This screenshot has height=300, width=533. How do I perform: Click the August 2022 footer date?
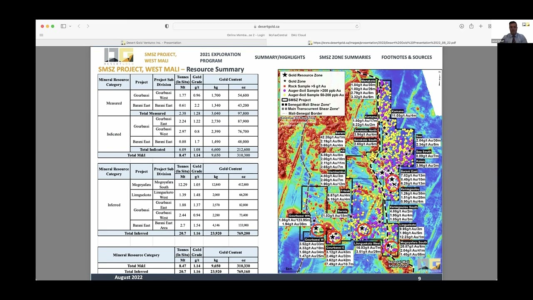129,277
